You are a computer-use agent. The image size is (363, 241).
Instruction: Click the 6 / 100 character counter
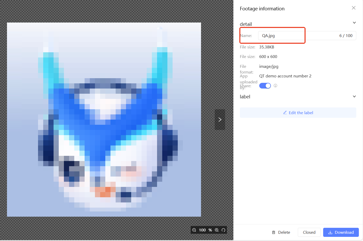coord(346,36)
